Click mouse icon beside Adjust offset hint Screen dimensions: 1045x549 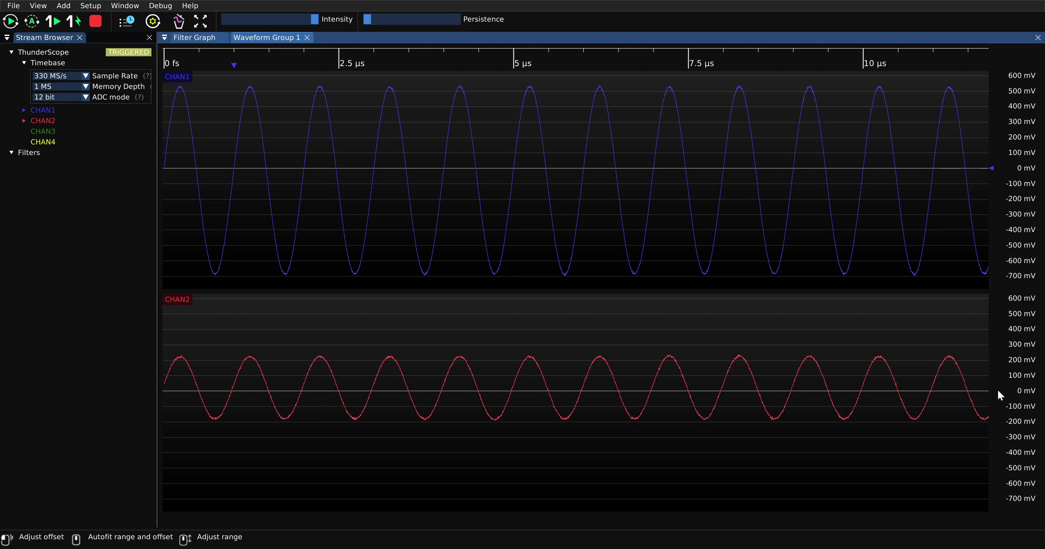pyautogui.click(x=7, y=539)
